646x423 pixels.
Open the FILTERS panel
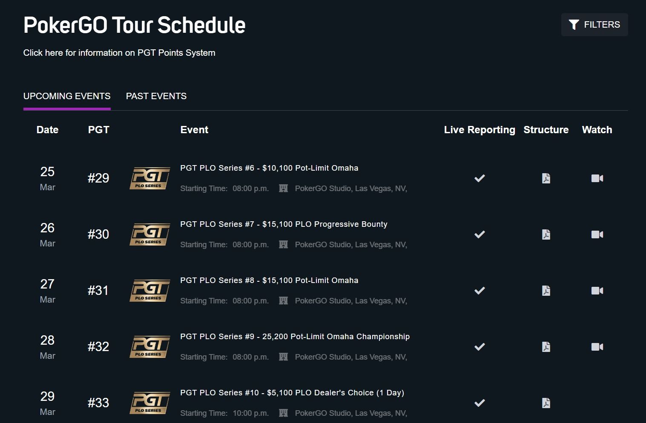(x=594, y=25)
